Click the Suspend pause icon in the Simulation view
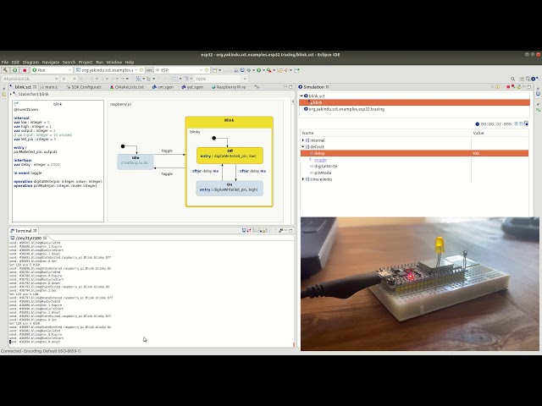542x406 pixels. 498,87
